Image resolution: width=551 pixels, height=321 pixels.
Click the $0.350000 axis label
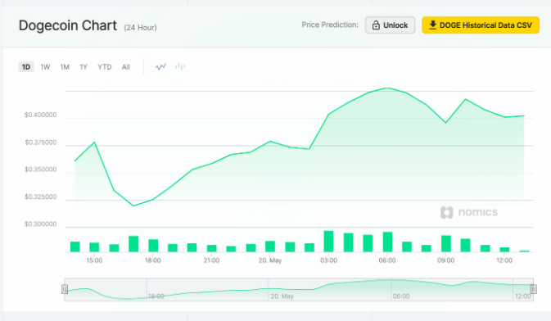coord(40,170)
